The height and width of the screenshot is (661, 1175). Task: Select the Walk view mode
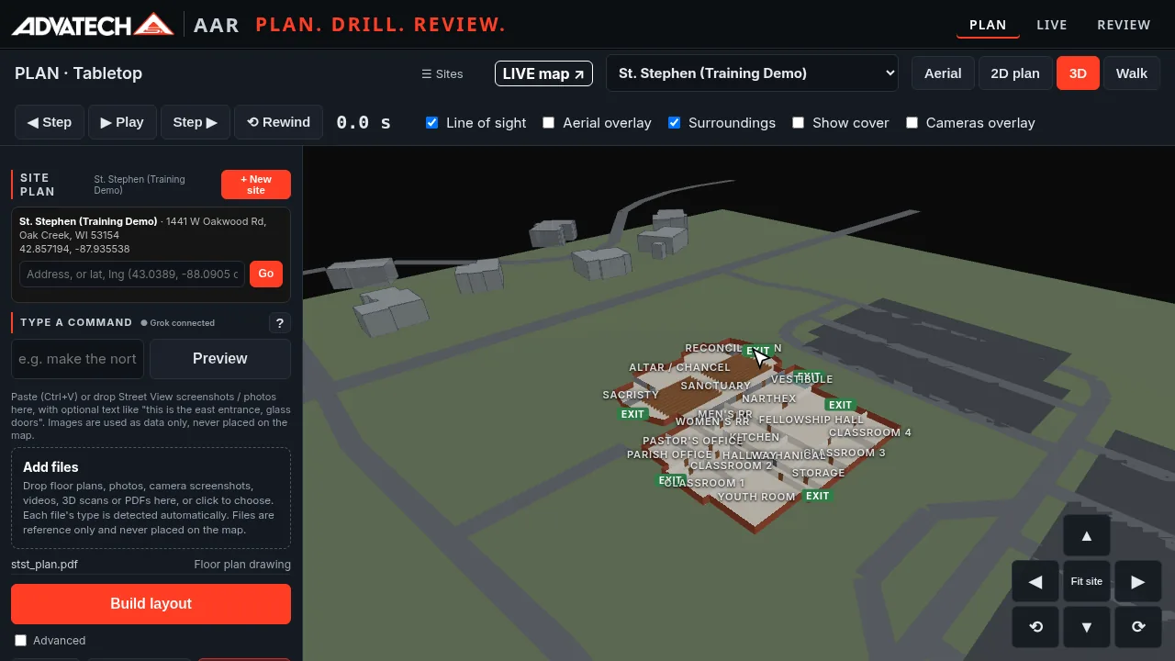[1132, 73]
